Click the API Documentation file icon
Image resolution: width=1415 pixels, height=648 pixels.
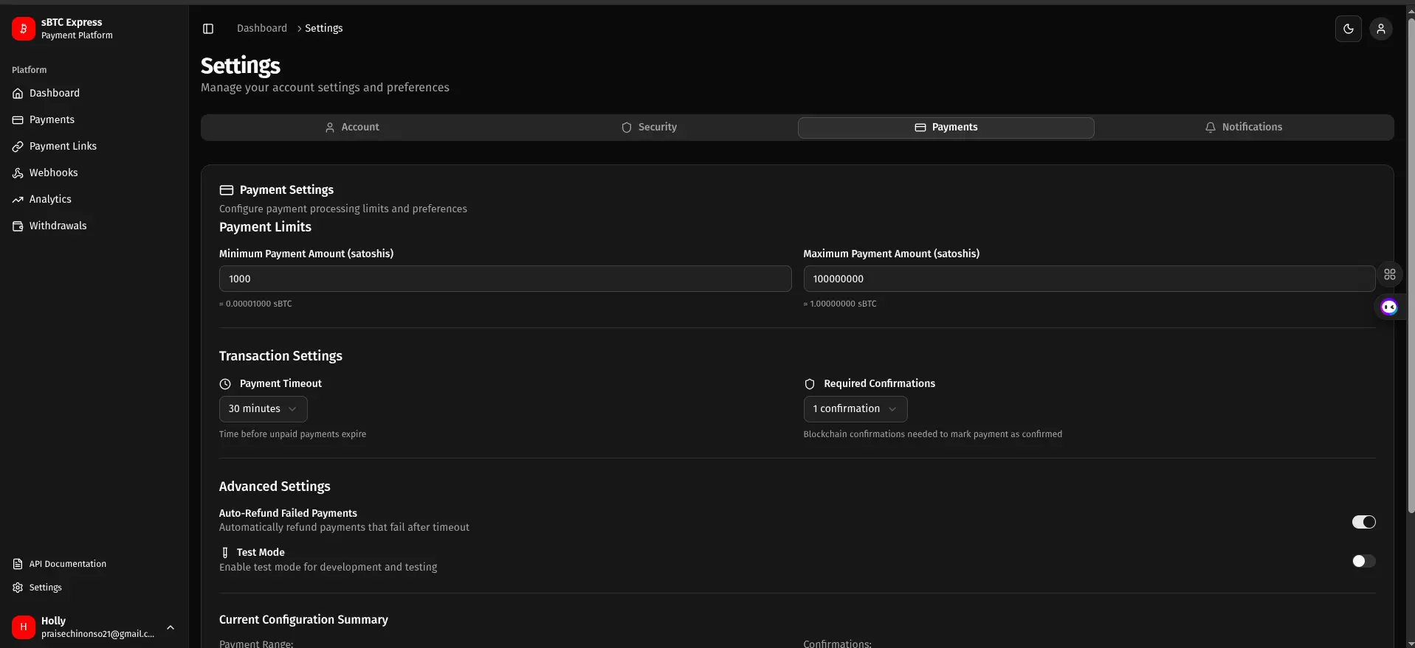[x=18, y=564]
